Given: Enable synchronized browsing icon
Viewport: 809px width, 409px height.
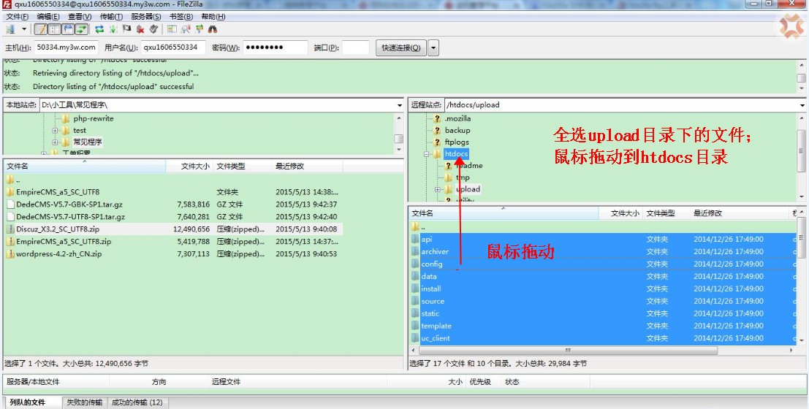Looking at the screenshot, I should pos(199,29).
